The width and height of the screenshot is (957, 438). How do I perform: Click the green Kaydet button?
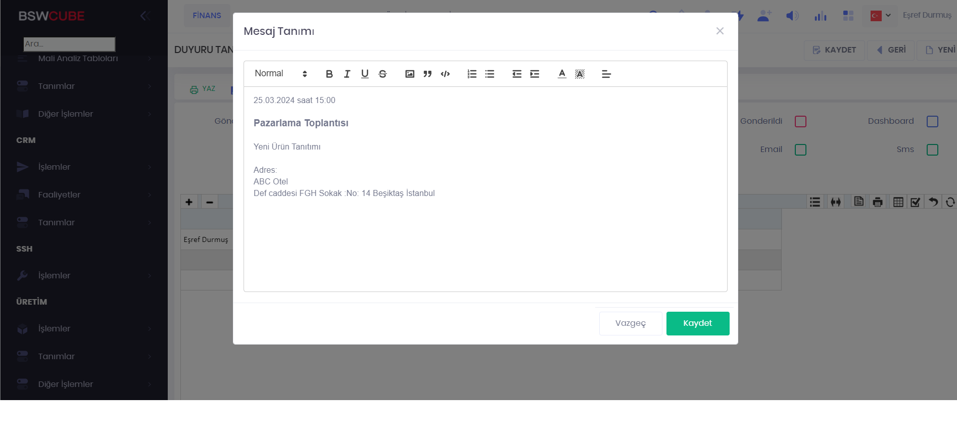(697, 323)
